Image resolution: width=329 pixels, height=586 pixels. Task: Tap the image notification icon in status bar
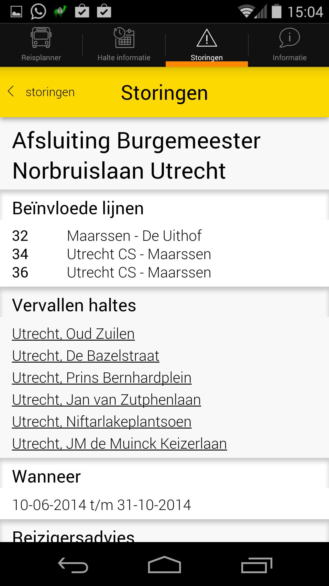(16, 12)
